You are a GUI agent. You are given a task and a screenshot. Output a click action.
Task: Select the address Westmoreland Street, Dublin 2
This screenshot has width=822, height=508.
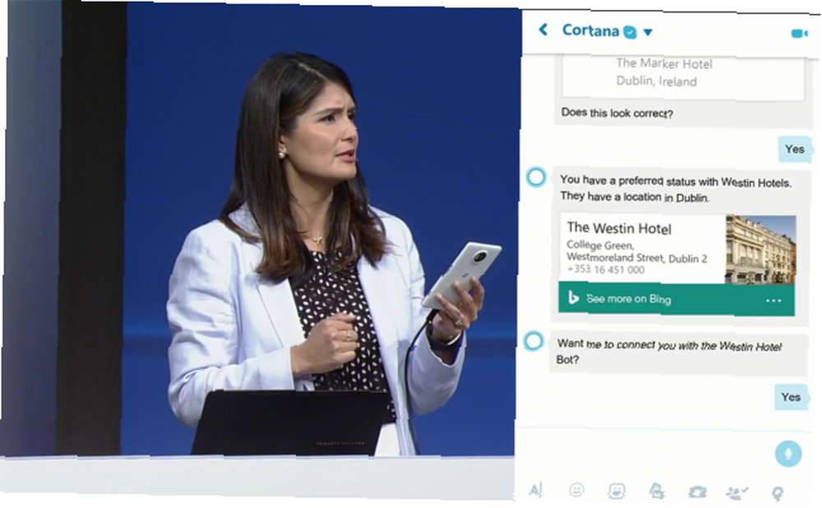(x=636, y=258)
